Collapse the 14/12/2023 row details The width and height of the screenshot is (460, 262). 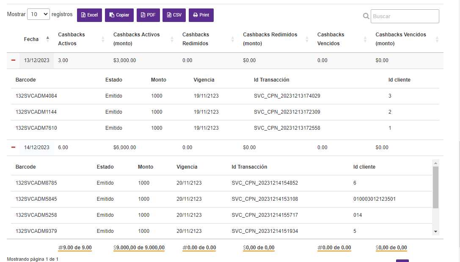[13, 147]
